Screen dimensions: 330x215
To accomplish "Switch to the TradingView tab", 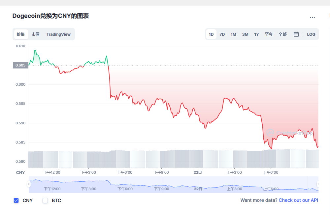I will point(58,34).
